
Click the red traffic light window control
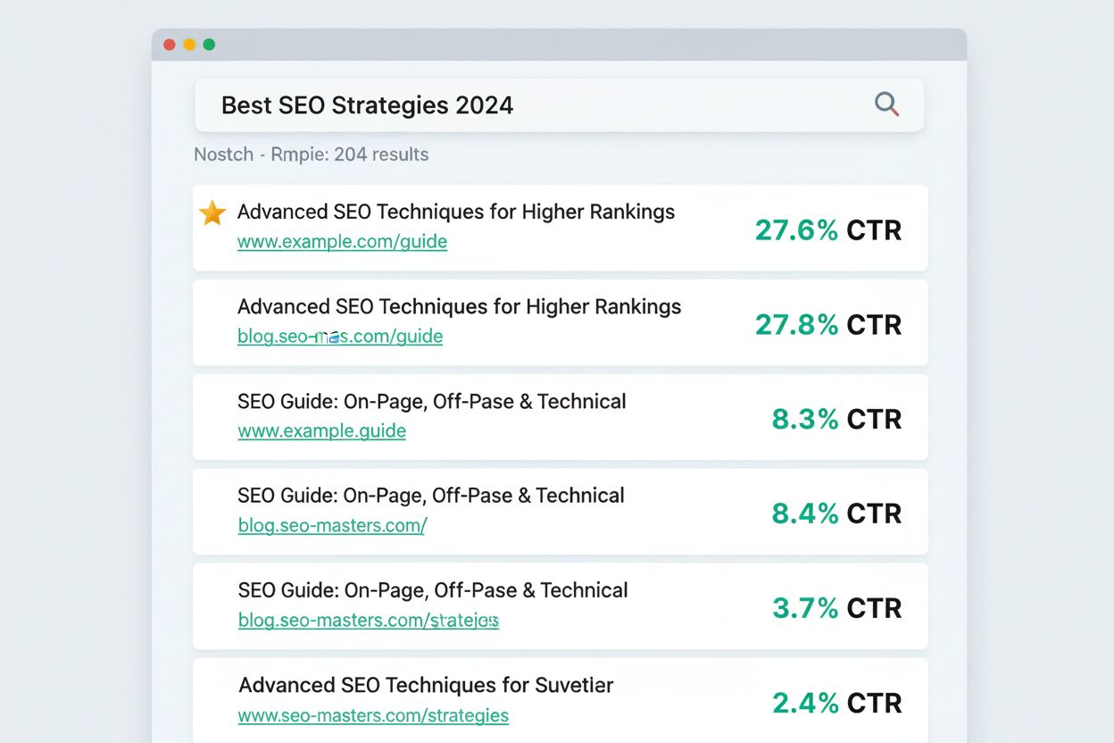pyautogui.click(x=169, y=43)
